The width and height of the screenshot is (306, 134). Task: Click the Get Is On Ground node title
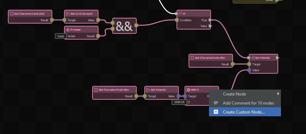[x=81, y=14]
